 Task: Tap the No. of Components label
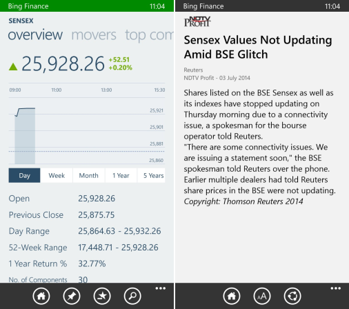[38, 279]
